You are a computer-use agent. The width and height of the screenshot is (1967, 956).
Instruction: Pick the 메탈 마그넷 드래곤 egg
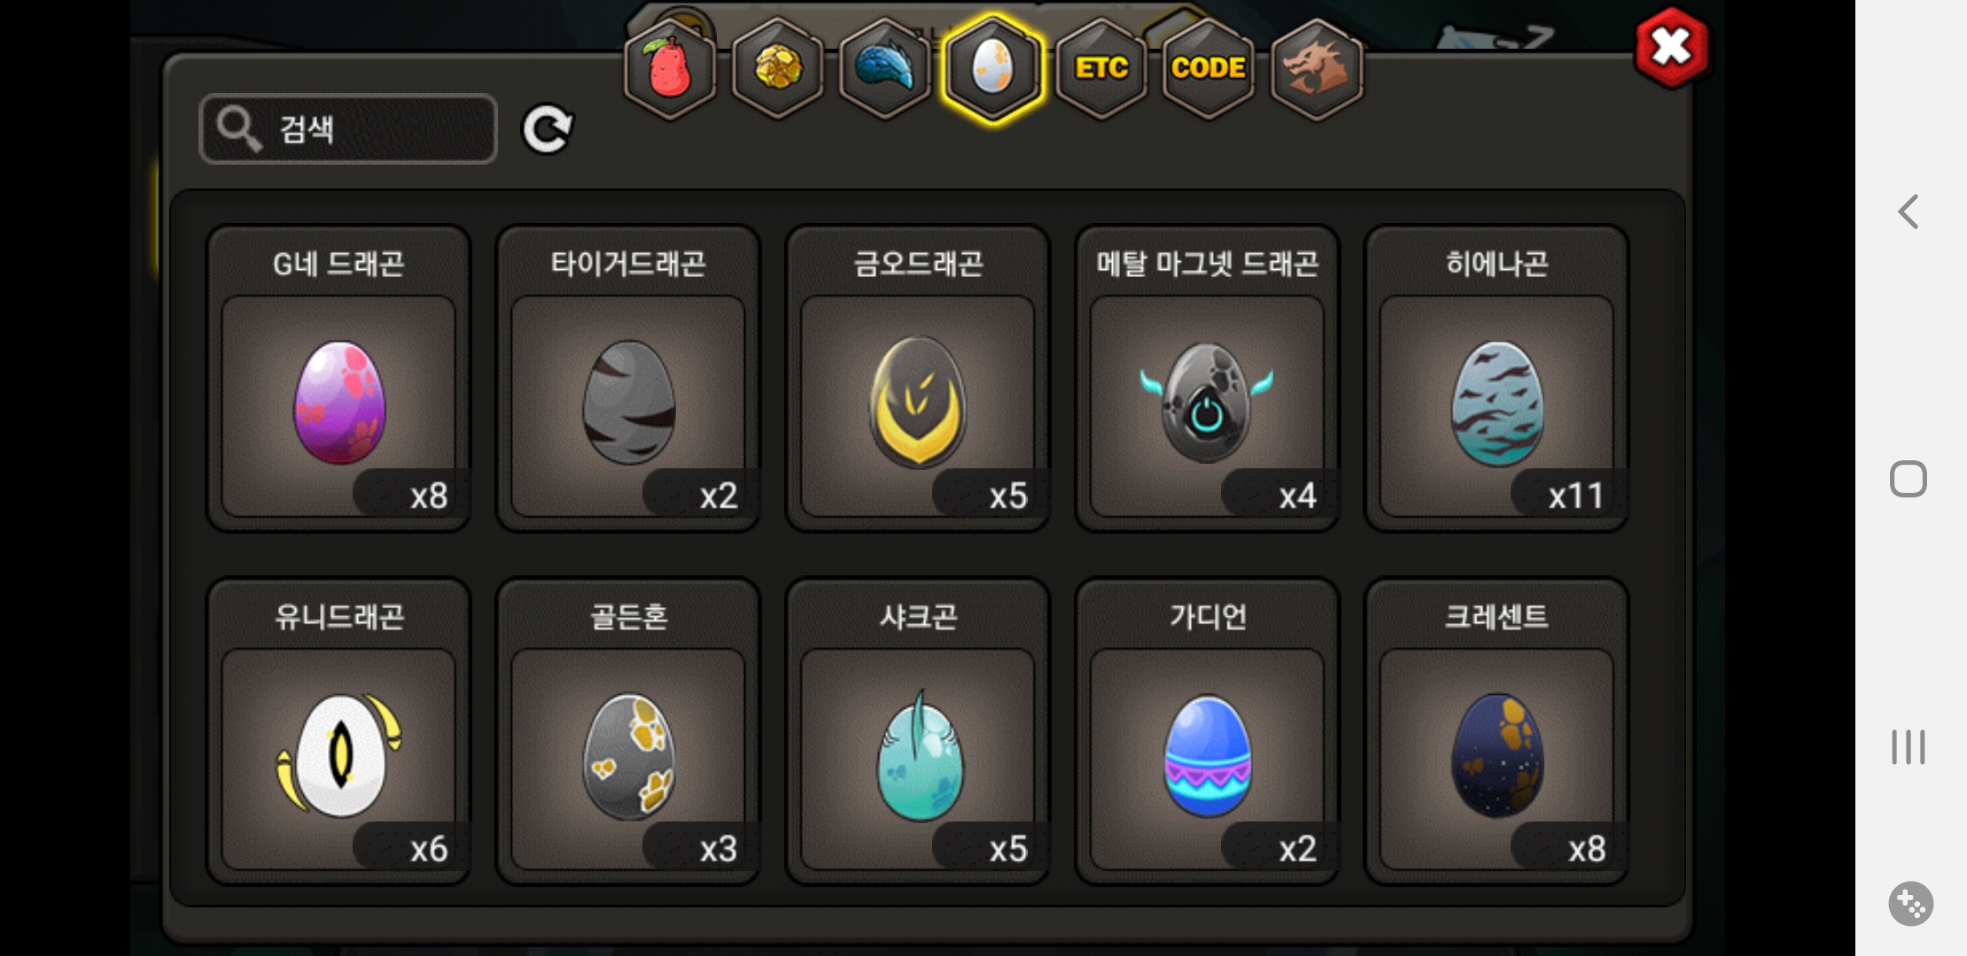[1208, 378]
